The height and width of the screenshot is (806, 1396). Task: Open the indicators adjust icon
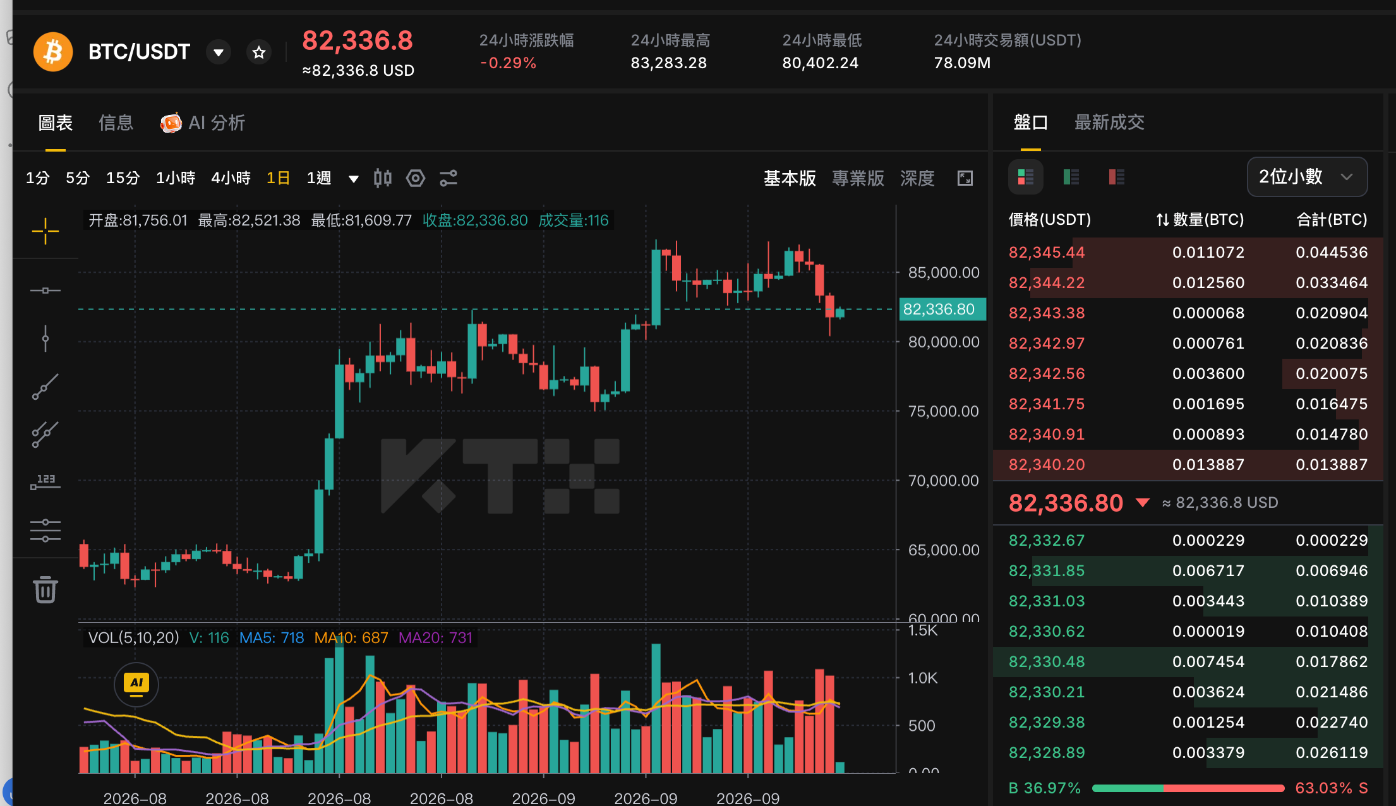pyautogui.click(x=448, y=178)
